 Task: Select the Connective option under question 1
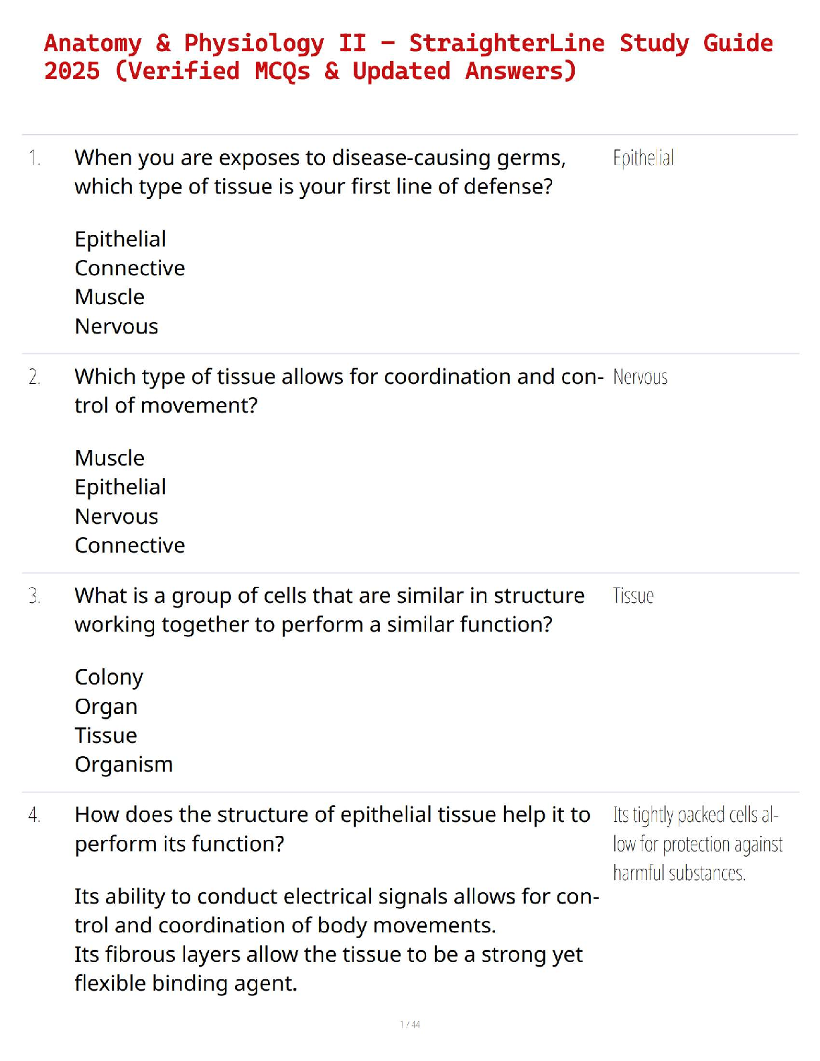tap(130, 268)
